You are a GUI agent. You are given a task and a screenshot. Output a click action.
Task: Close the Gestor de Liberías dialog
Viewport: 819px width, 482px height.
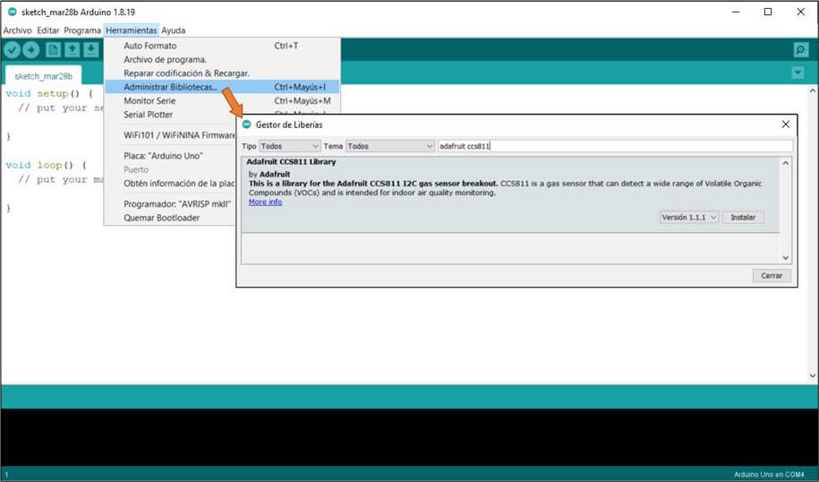coord(785,125)
